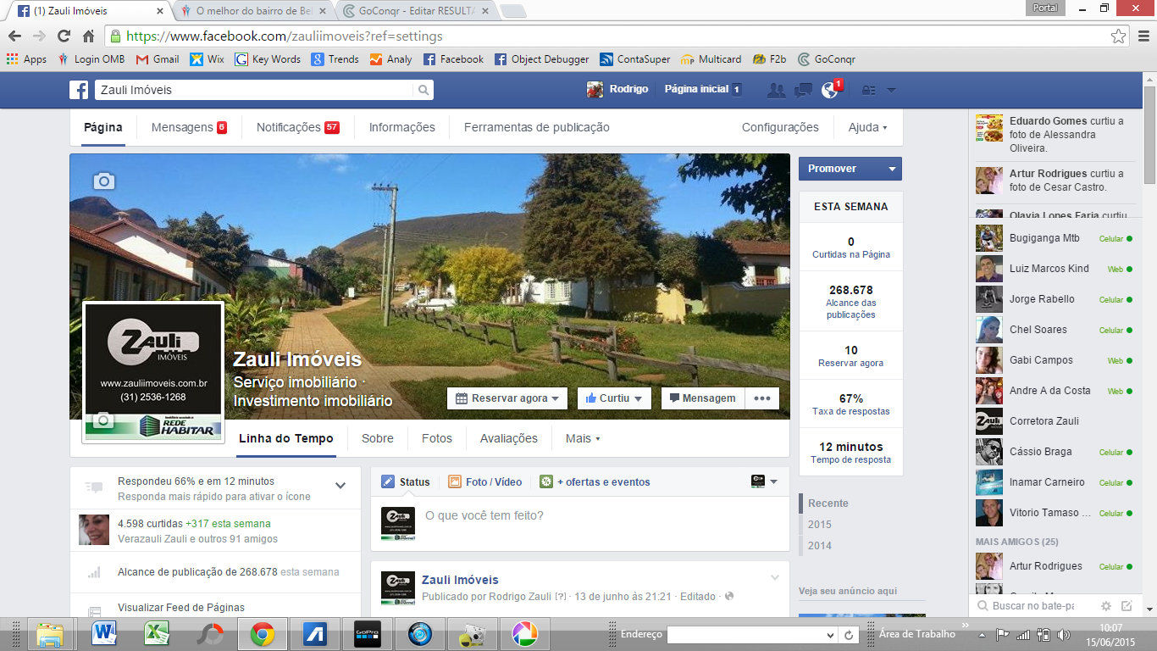This screenshot has width=1157, height=651.
Task: Open the Apps shortcut in bookmarks bar
Action: coord(26,59)
